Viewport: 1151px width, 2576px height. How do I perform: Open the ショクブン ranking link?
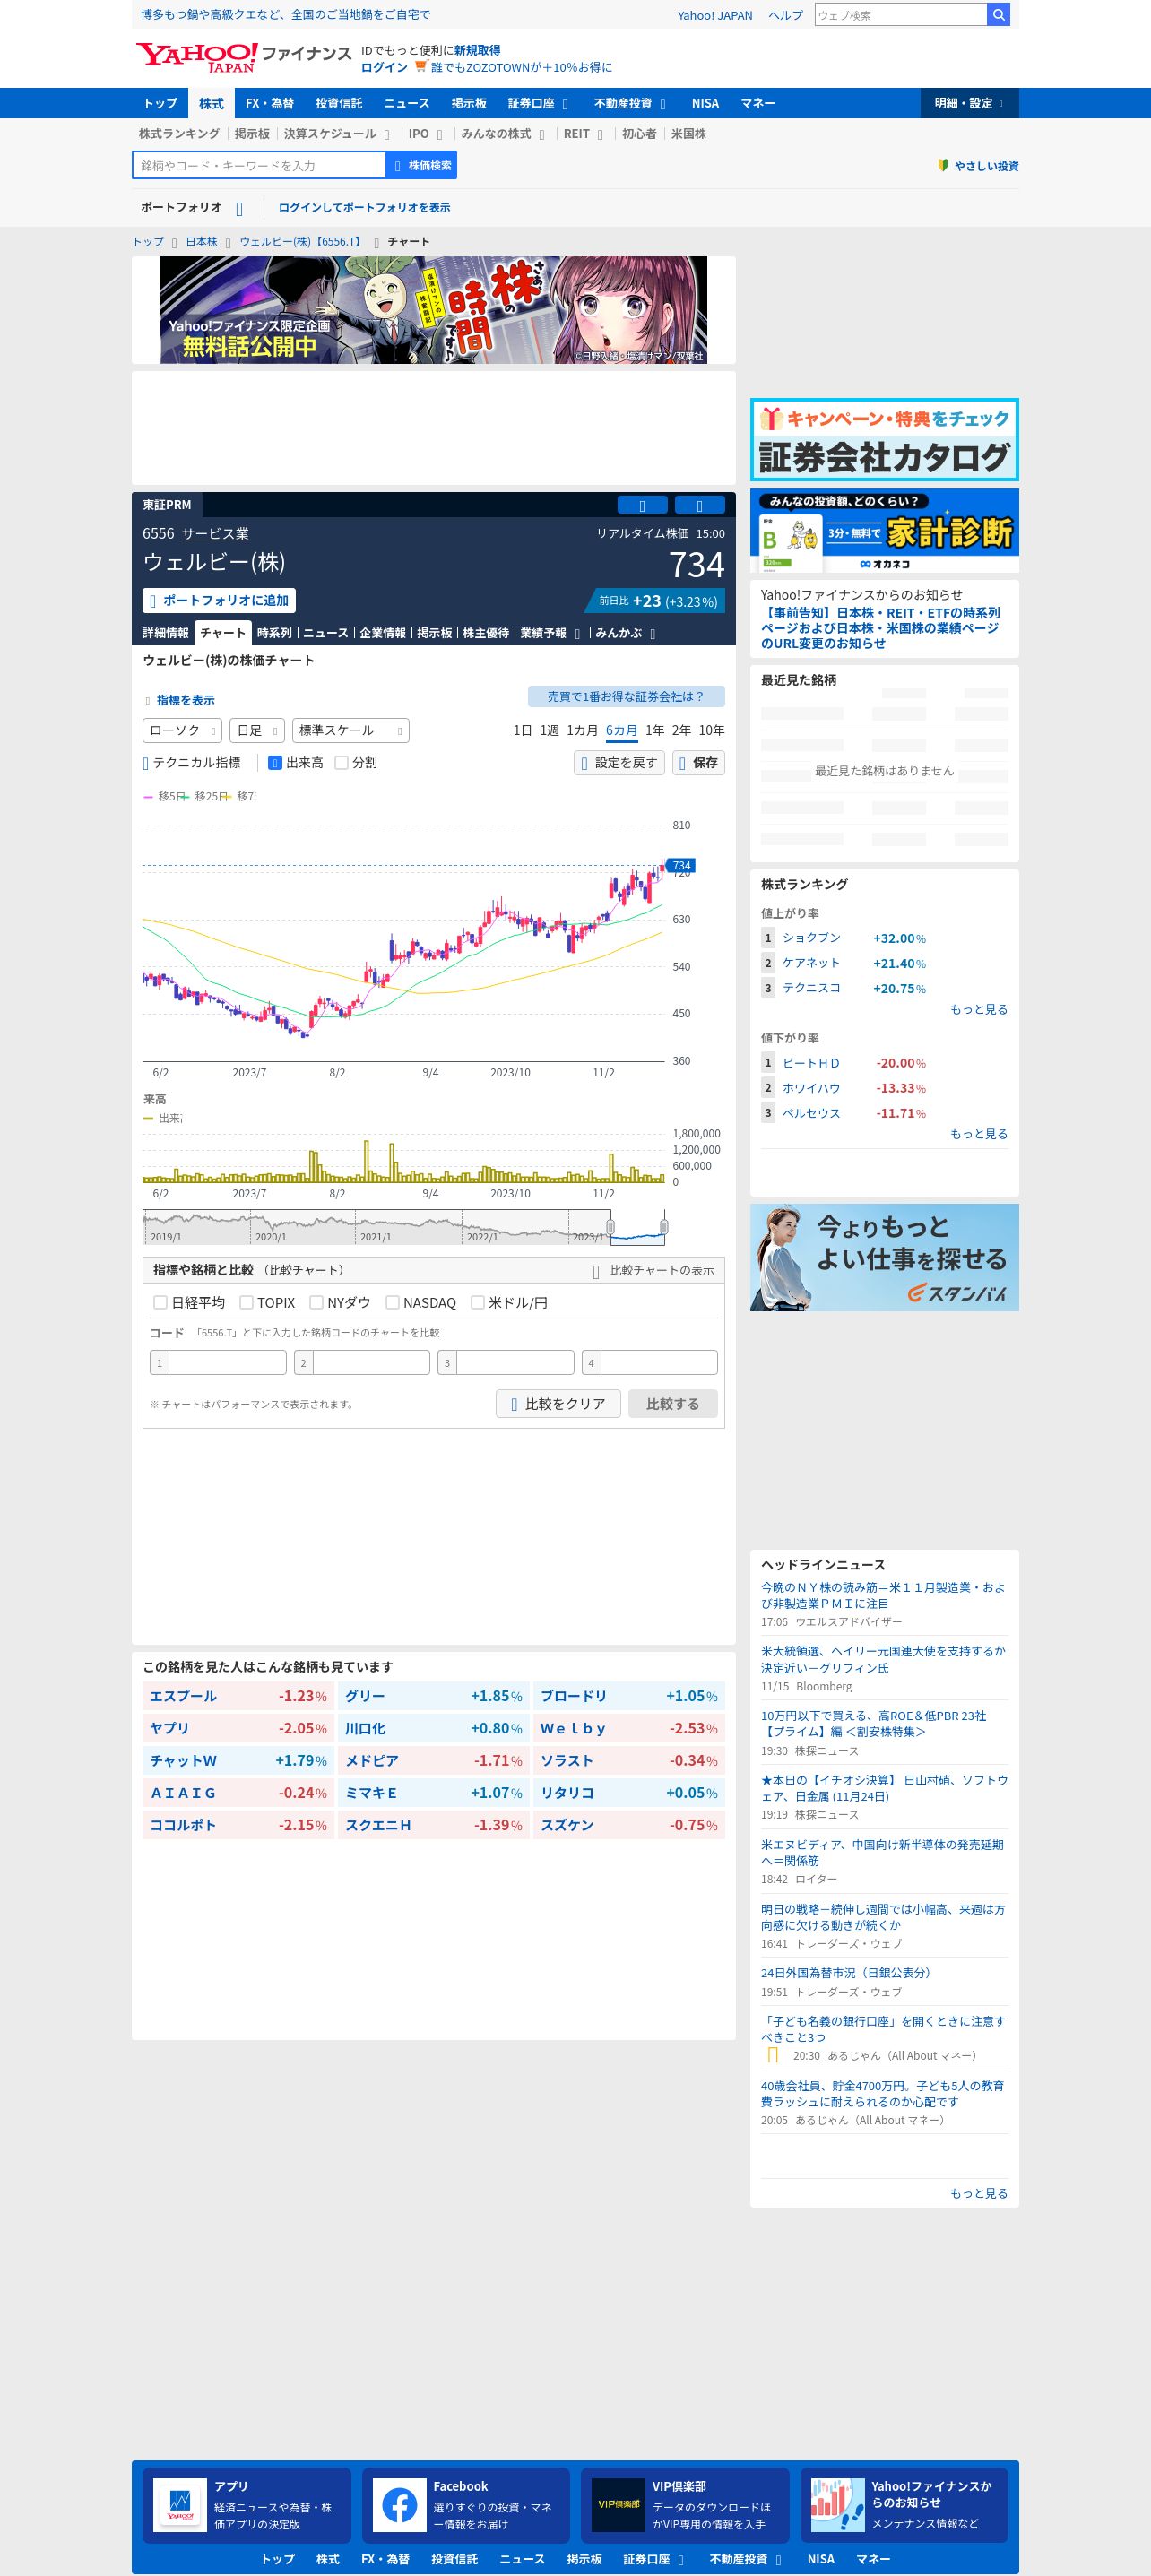811,938
